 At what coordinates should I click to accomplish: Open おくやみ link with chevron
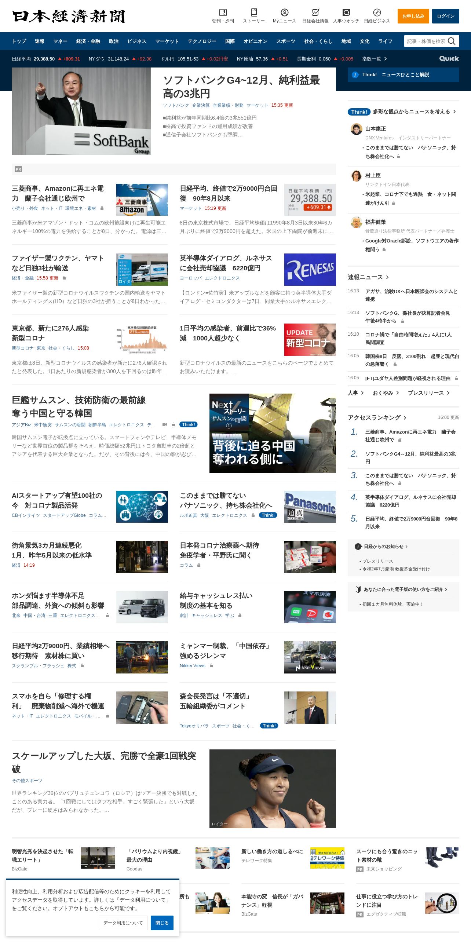(386, 393)
